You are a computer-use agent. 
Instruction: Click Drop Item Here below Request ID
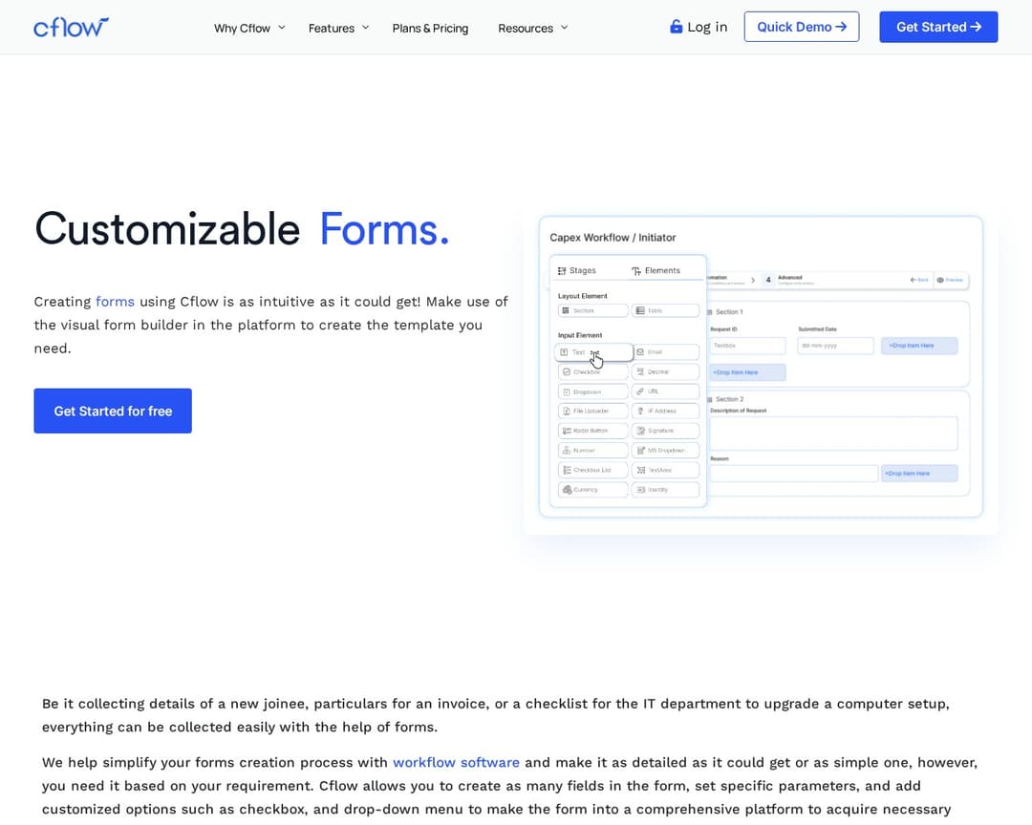coord(747,372)
